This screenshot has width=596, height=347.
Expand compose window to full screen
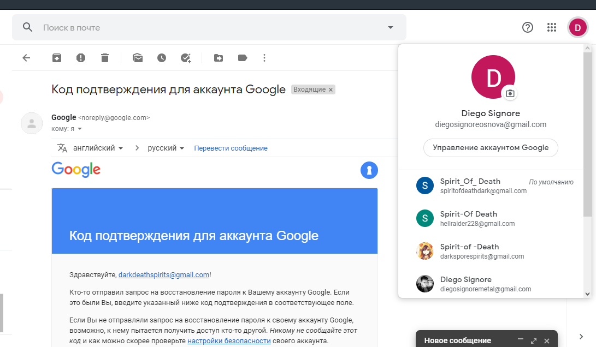(x=534, y=340)
